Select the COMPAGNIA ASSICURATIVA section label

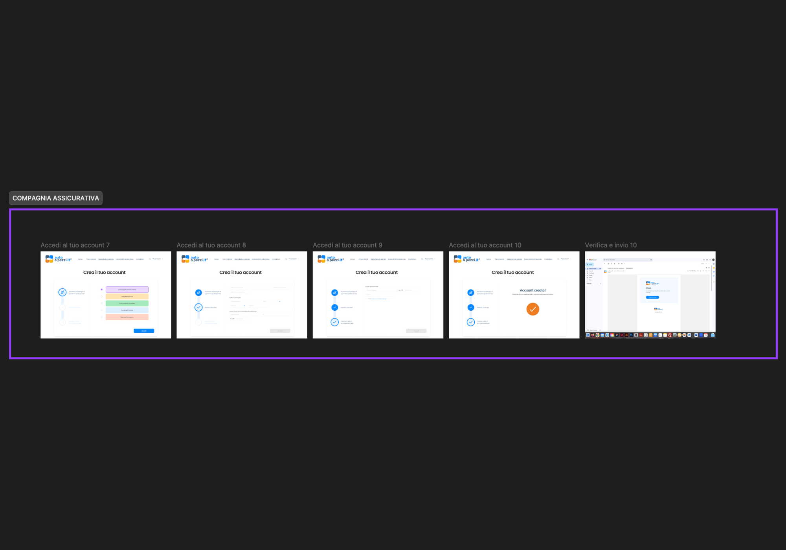click(x=56, y=198)
